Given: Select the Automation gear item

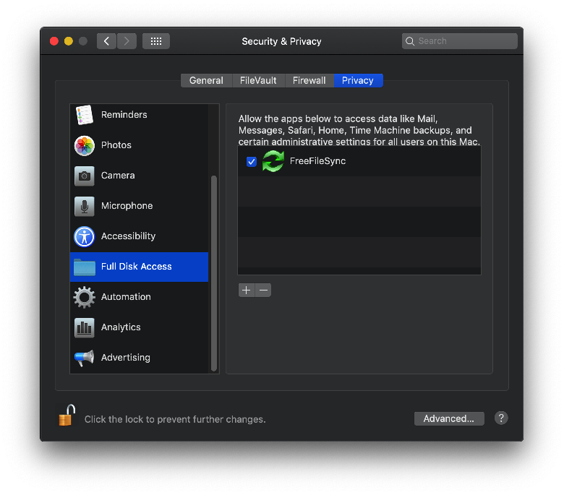Looking at the screenshot, I should click(x=139, y=297).
